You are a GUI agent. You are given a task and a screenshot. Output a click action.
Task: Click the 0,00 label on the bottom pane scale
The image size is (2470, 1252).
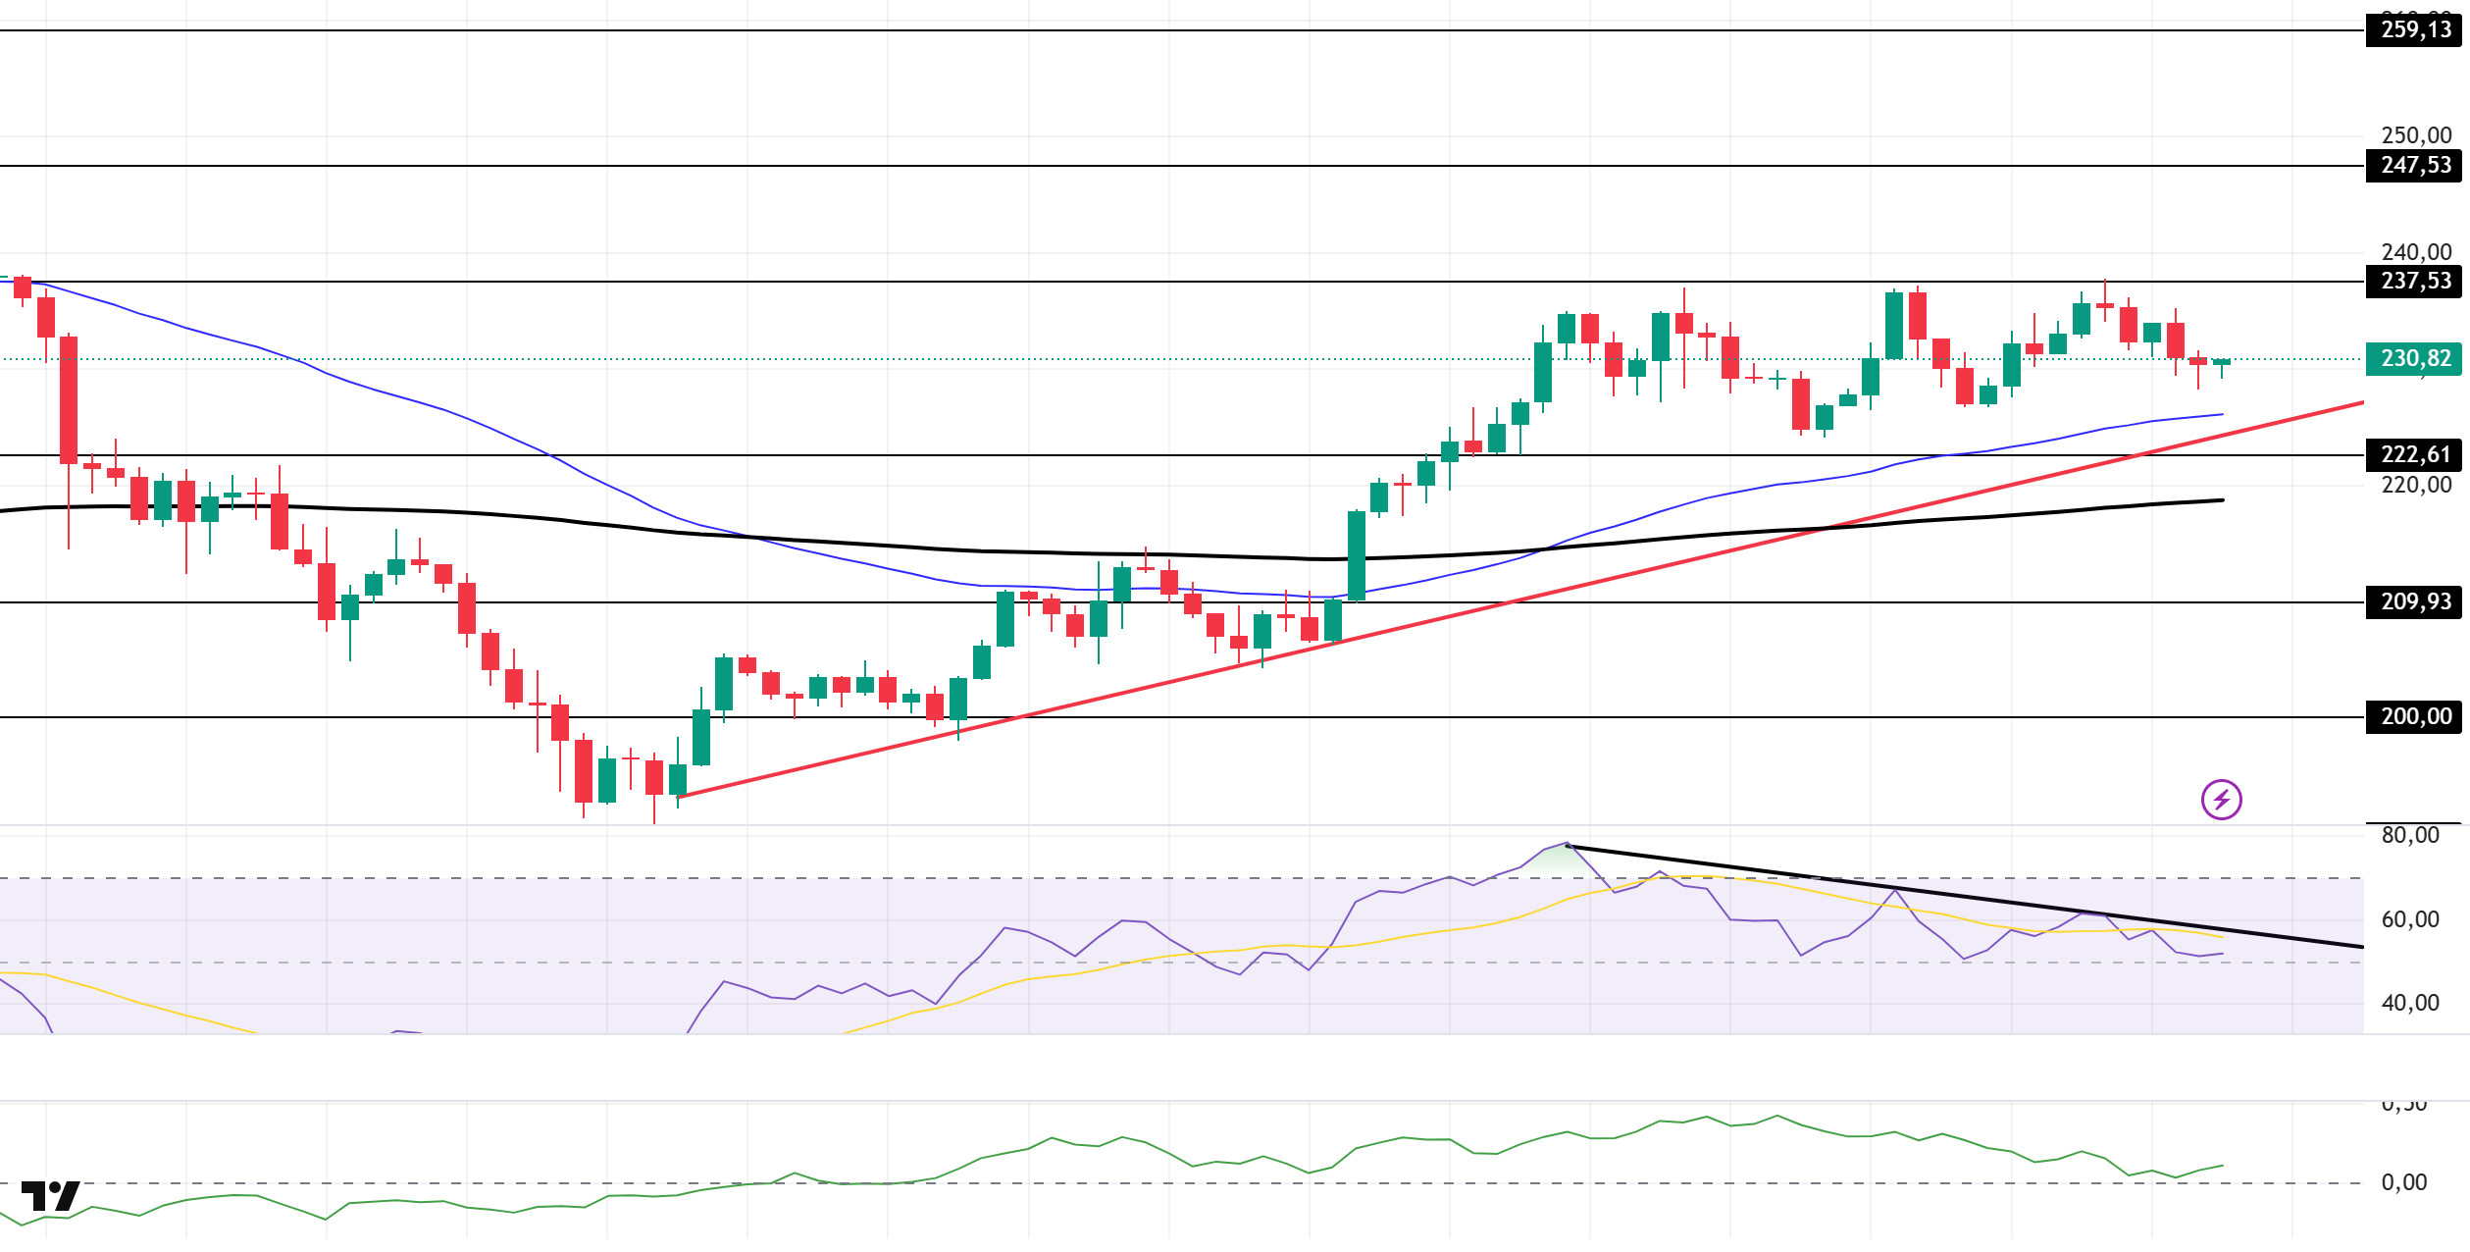point(2403,1182)
